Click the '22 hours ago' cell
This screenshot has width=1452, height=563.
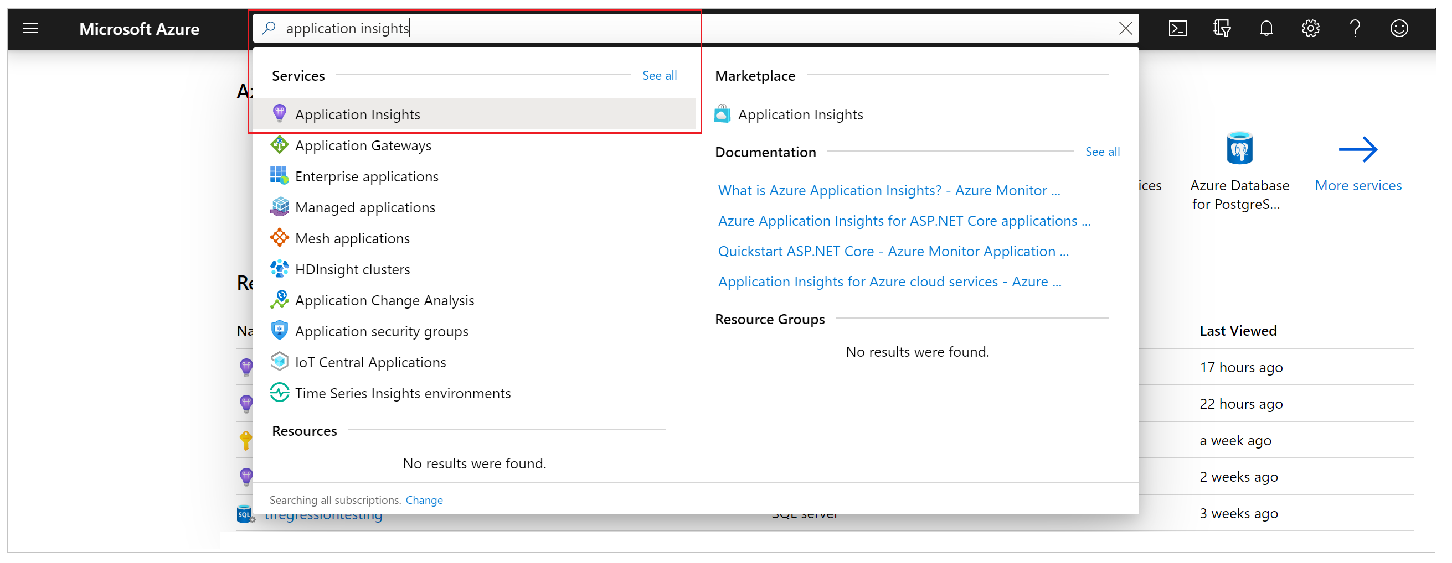tap(1240, 404)
